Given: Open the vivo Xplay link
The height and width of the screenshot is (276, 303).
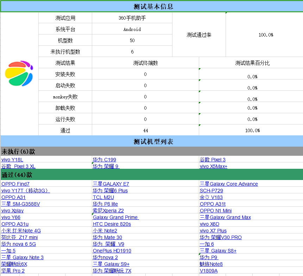Looking at the screenshot, I should [13, 211].
